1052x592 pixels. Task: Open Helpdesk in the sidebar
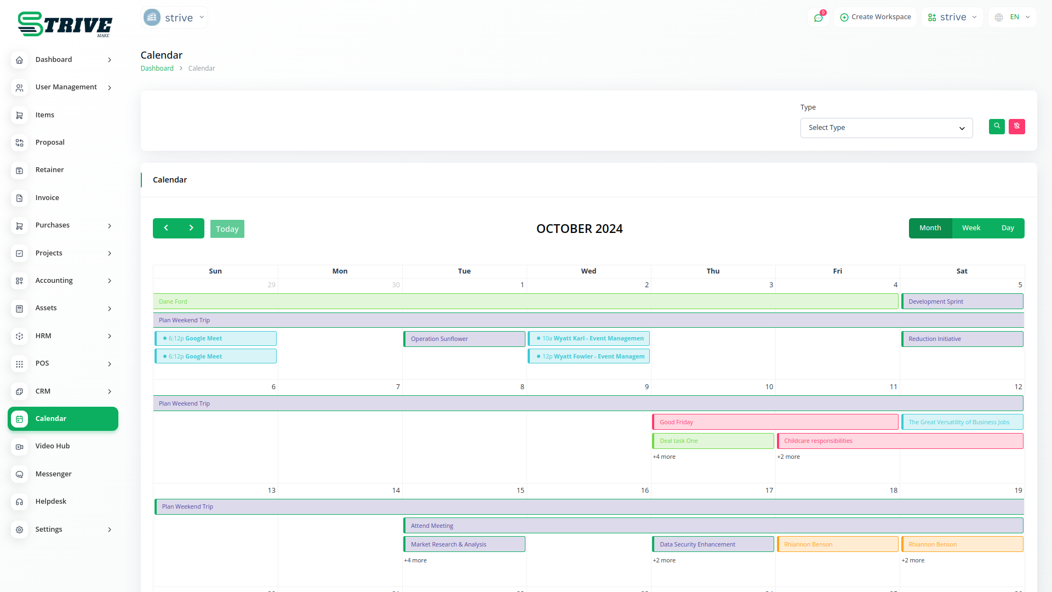click(51, 502)
